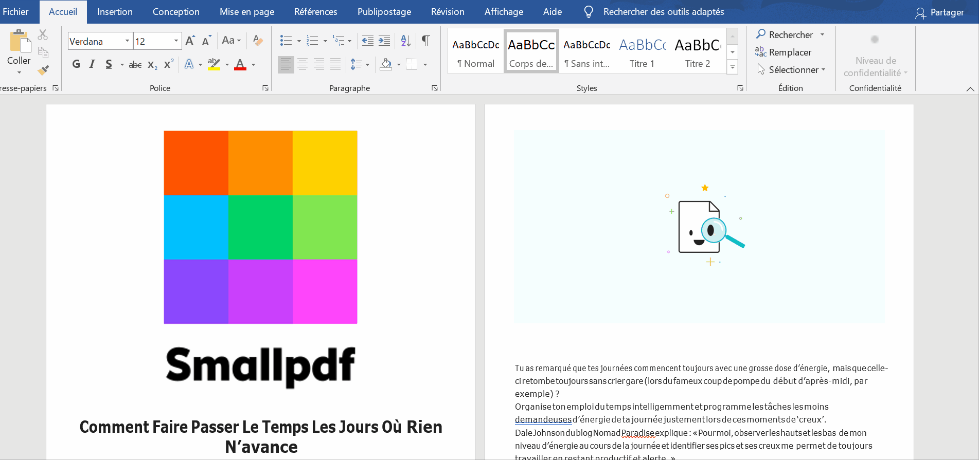Click the Couper scissors icon
The image size is (979, 460).
(x=43, y=34)
